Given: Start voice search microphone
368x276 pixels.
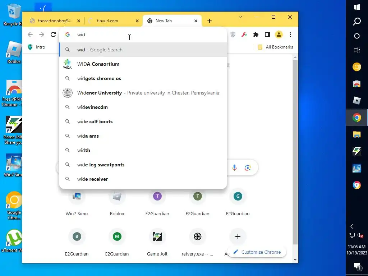Looking at the screenshot, I should (234, 167).
